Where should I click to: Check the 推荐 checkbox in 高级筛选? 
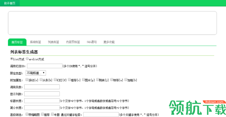click(x=42, y=114)
